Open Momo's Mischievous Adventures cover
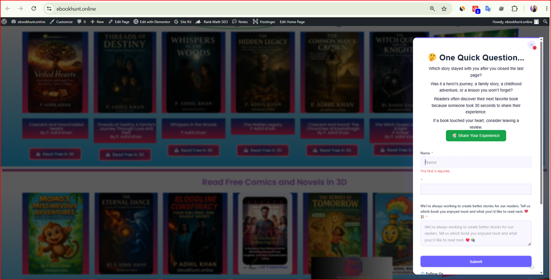 click(x=56, y=233)
